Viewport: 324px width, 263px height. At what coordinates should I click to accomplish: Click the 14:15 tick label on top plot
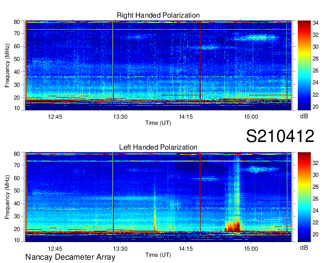click(185, 117)
